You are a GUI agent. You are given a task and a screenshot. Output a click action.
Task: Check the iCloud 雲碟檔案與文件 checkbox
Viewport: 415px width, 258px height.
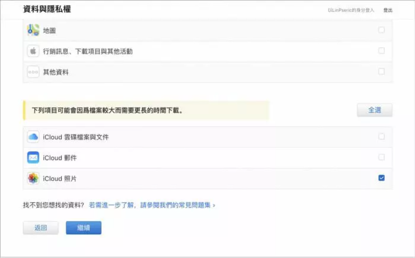pyautogui.click(x=381, y=136)
